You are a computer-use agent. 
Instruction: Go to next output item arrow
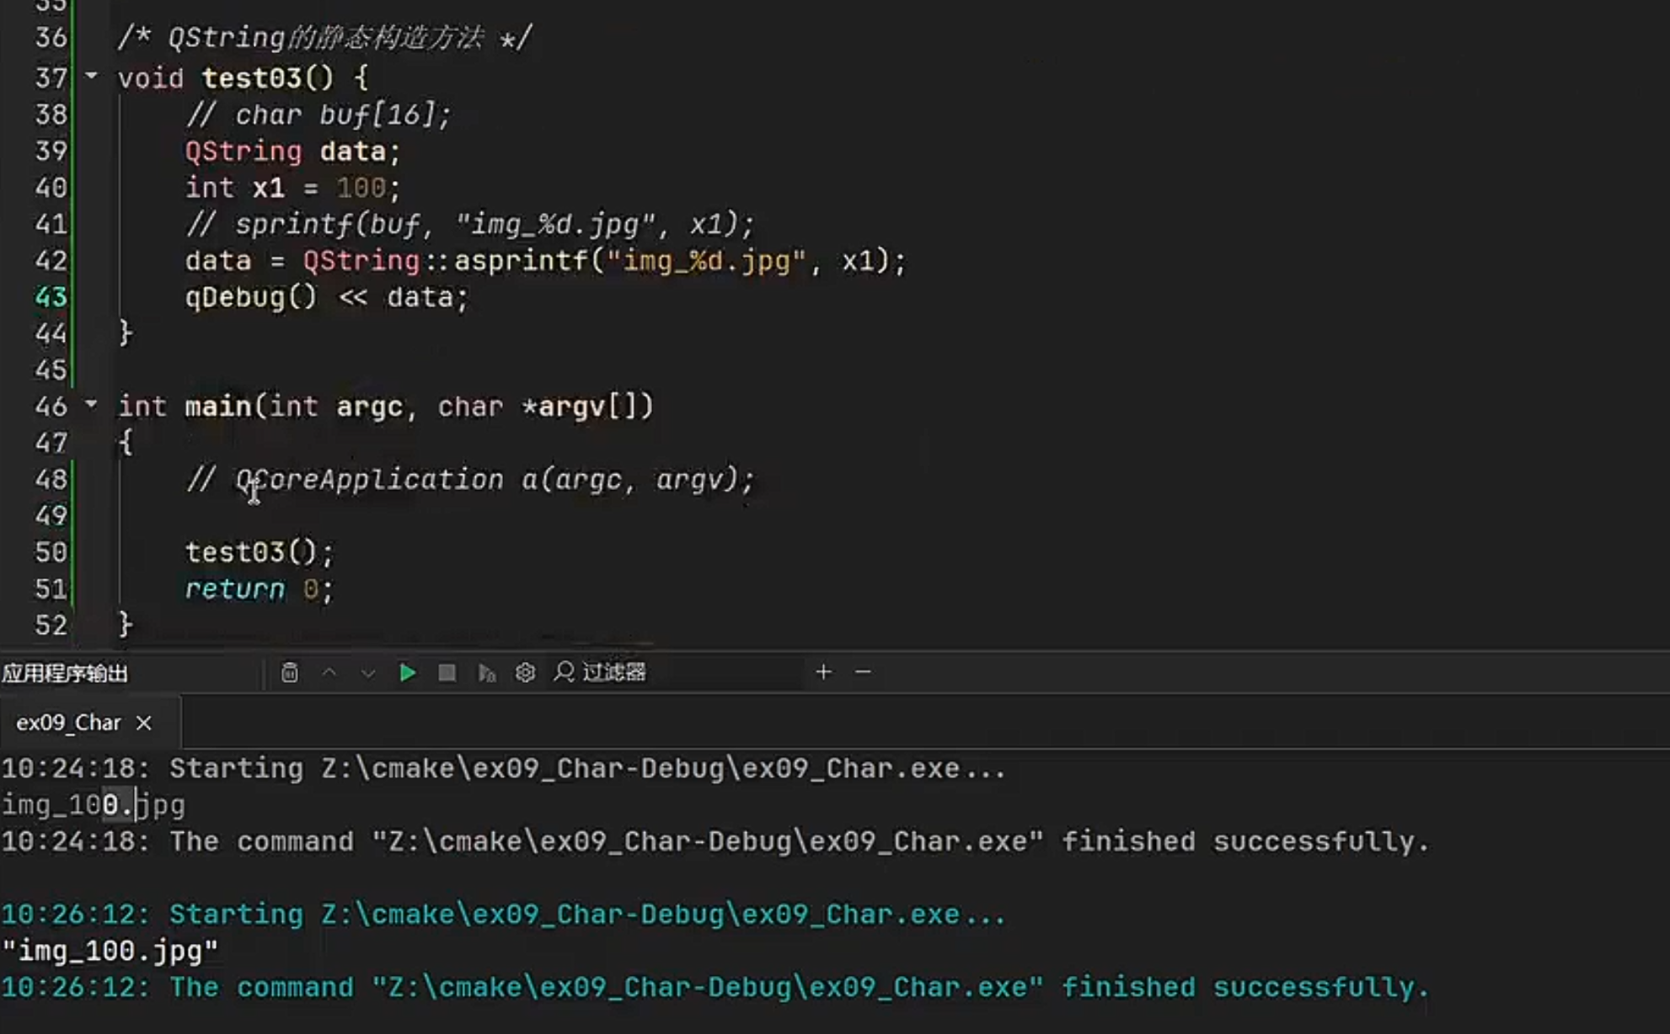368,673
